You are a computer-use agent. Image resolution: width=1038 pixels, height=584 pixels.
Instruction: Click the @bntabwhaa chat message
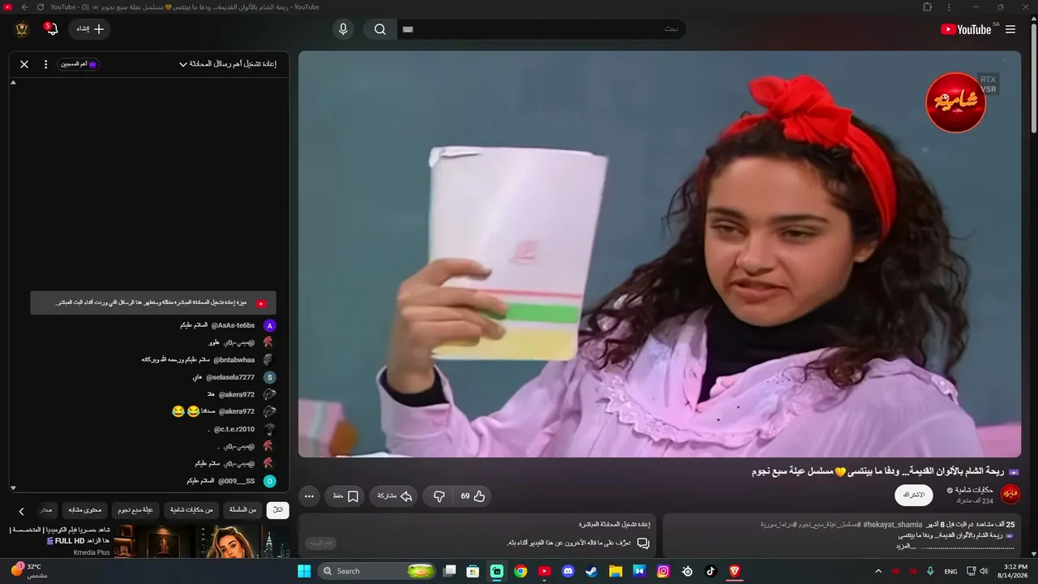pos(176,359)
